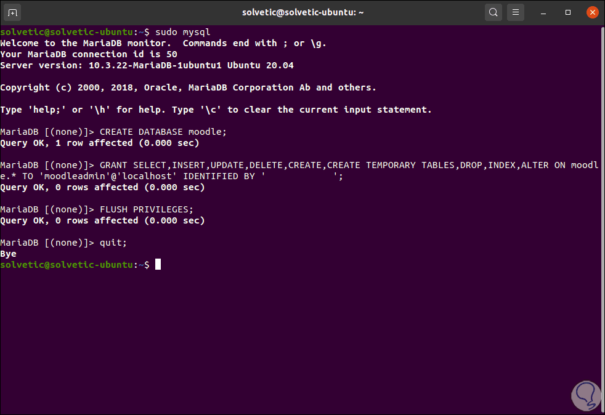605x415 pixels.
Task: Click the terminal's vertical scrollbar
Action: click(x=602, y=185)
